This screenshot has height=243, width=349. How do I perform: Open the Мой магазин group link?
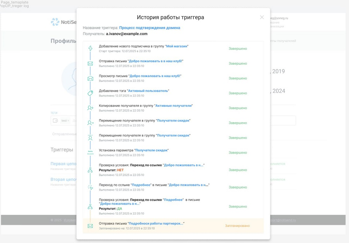click(x=177, y=46)
